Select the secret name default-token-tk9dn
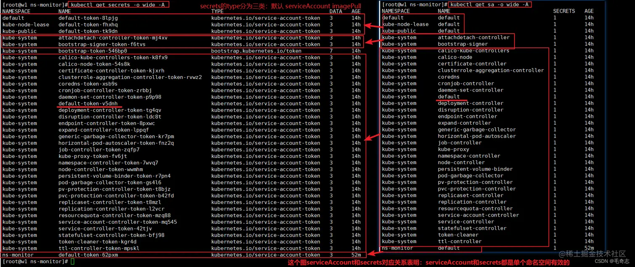The image size is (635, 267). tap(88, 31)
